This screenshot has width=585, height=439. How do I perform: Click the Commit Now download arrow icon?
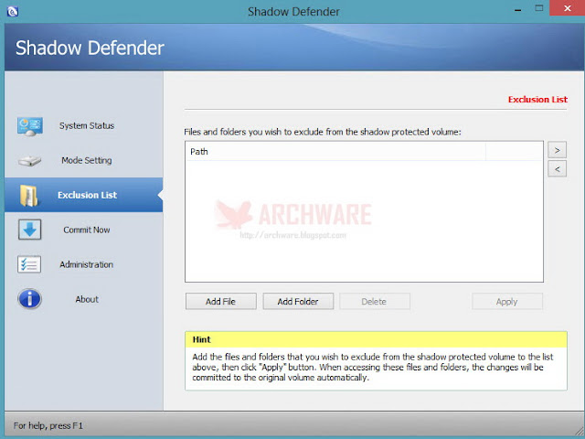29,230
